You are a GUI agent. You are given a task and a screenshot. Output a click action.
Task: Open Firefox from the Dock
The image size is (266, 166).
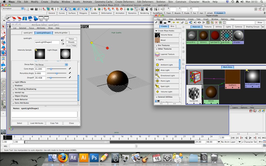coord(63,158)
